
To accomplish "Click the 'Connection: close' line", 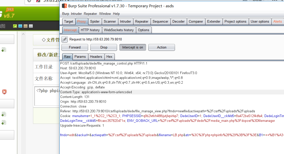I will click(73, 107).
